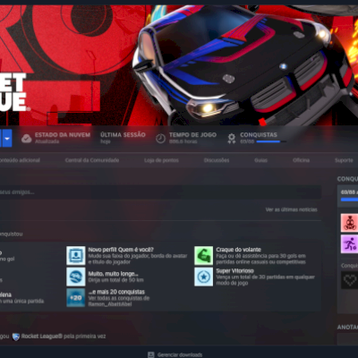
Task: Click the friends activity input field
Action: click(x=160, y=192)
